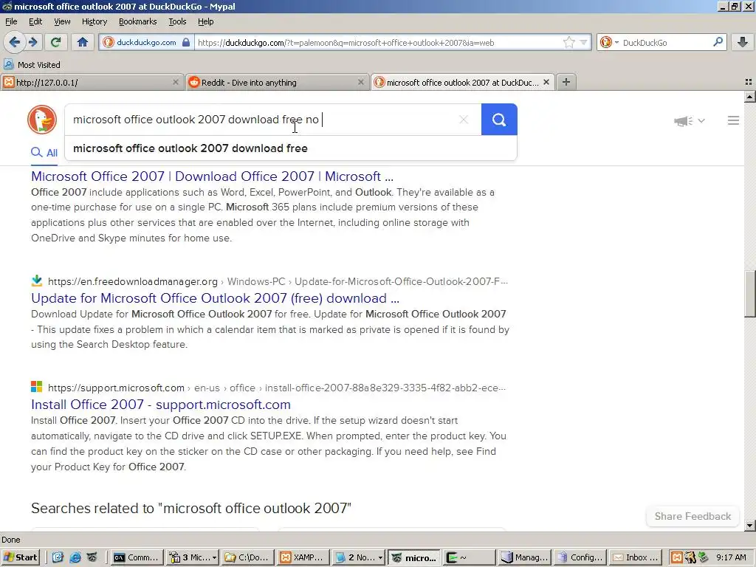
Task: Switch to the '~' terminal taskbar window
Action: click(x=470, y=557)
